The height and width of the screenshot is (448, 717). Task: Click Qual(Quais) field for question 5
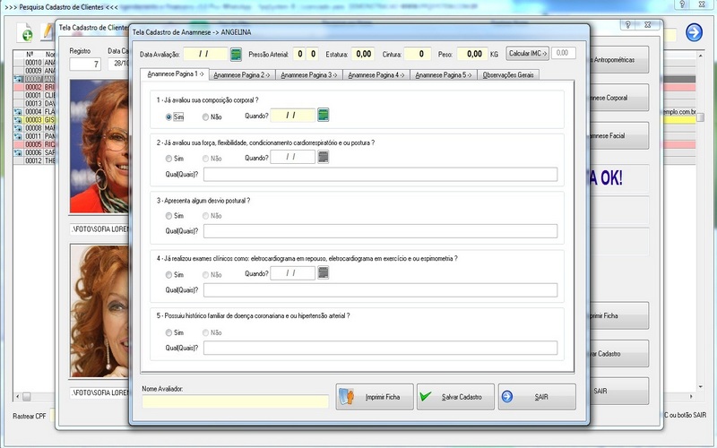pos(380,348)
